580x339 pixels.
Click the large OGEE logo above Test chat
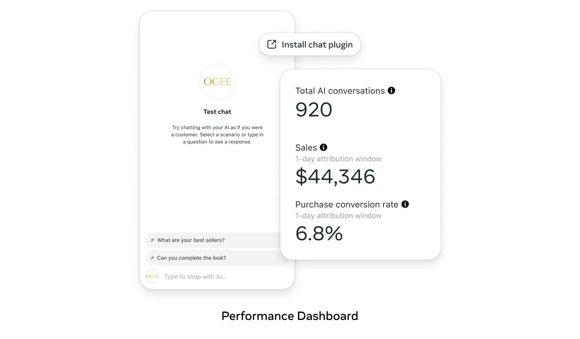pyautogui.click(x=217, y=81)
